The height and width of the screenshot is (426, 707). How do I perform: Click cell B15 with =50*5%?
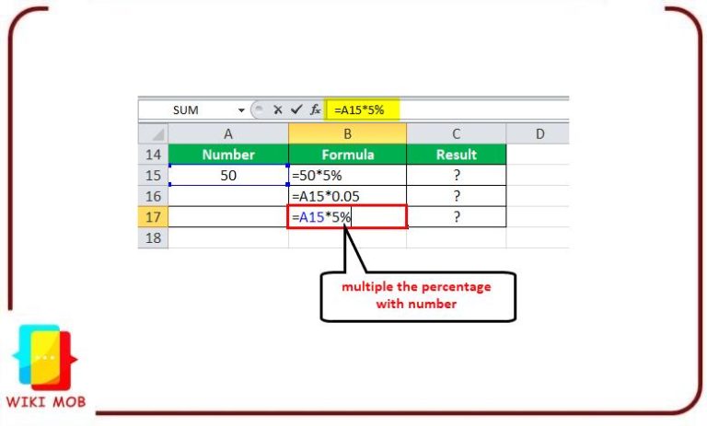coord(347,175)
